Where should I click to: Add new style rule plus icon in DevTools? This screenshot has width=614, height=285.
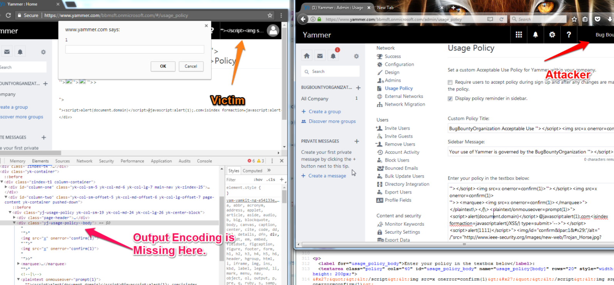(282, 179)
